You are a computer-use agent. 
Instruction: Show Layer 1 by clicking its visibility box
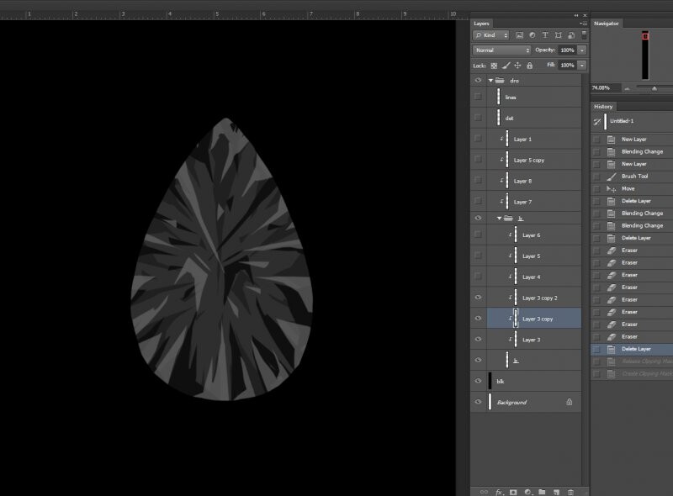[x=478, y=139]
